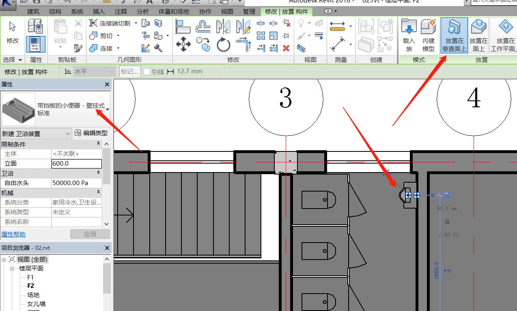Toggle the Properties palette button in ribbon

36,44
